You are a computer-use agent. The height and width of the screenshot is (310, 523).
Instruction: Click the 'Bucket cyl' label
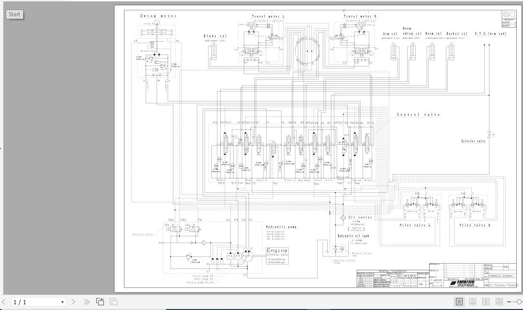(457, 33)
